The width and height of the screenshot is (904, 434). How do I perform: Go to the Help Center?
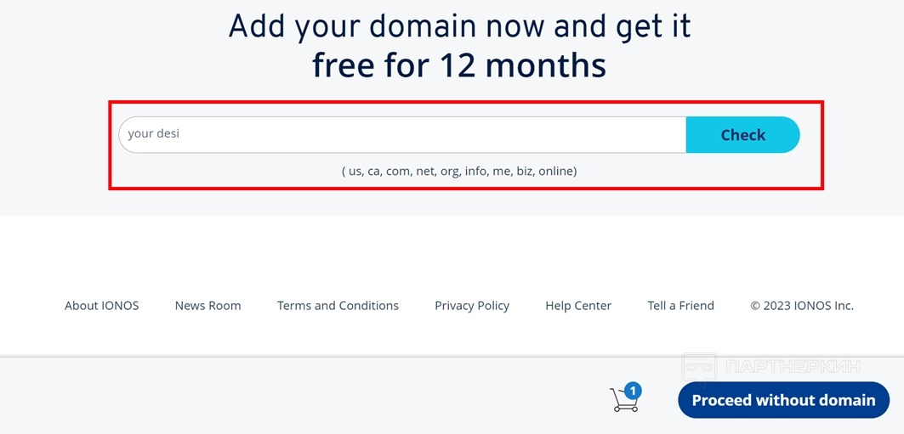click(x=578, y=306)
